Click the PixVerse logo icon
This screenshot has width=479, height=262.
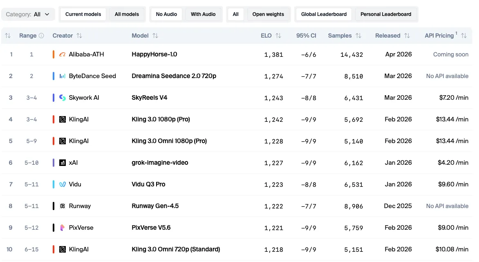click(x=63, y=228)
